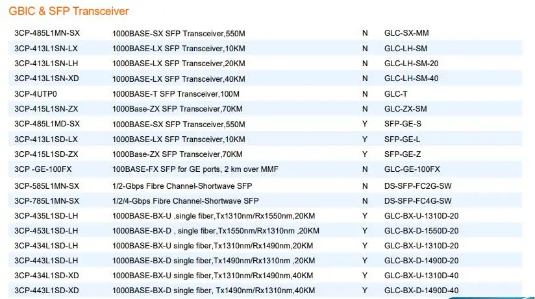535x299 pixels.
Task: Select part number 3CP-785L1MN-SX
Action: coord(47,201)
